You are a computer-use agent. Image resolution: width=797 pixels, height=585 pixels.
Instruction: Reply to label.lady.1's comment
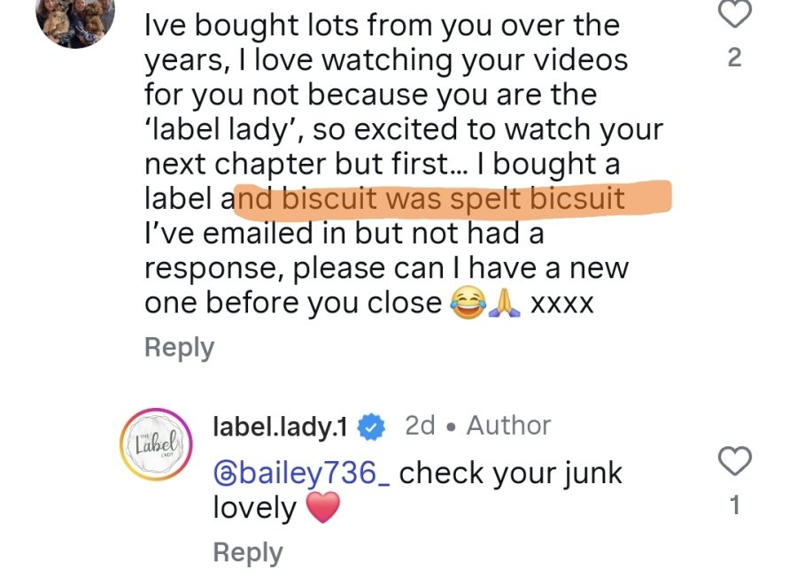coord(248,553)
